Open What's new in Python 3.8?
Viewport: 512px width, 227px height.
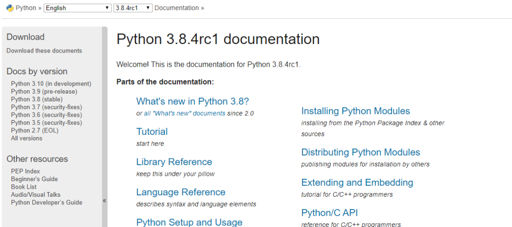pos(192,101)
